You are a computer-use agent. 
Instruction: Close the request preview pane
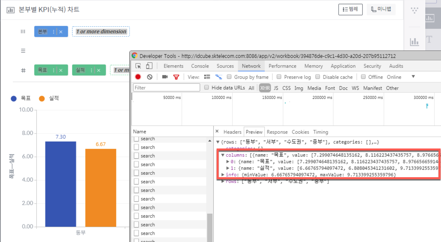(217, 131)
